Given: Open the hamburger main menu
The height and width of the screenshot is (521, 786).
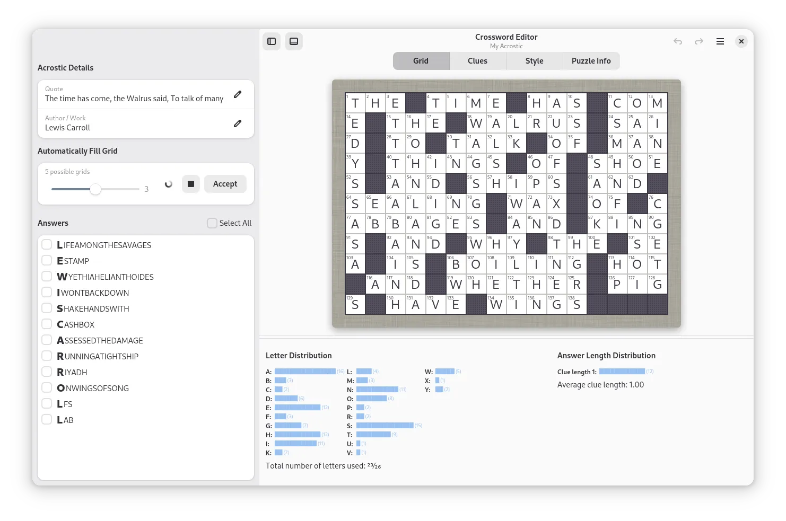Looking at the screenshot, I should pyautogui.click(x=720, y=41).
